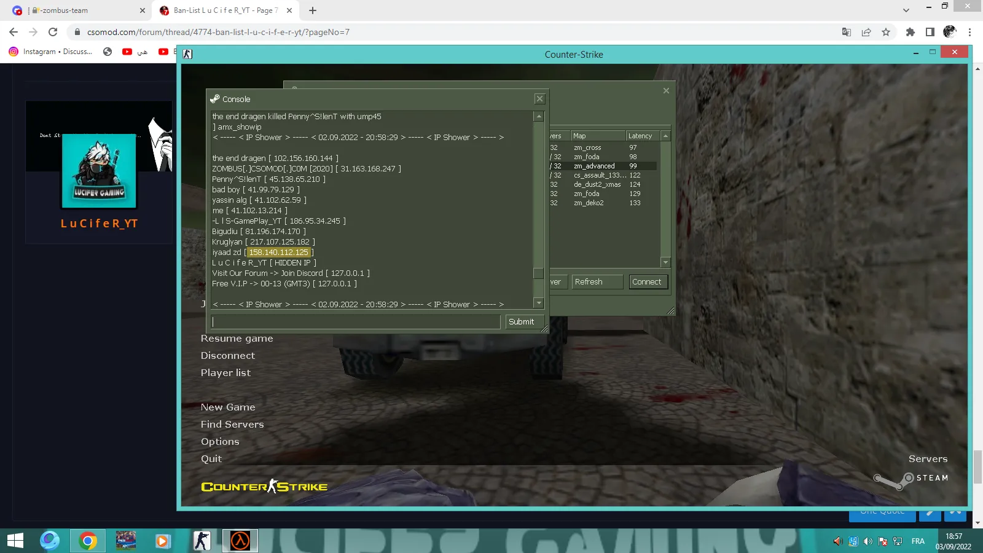Go forward in the browser
Viewport: 983px width, 553px height.
pos(33,32)
